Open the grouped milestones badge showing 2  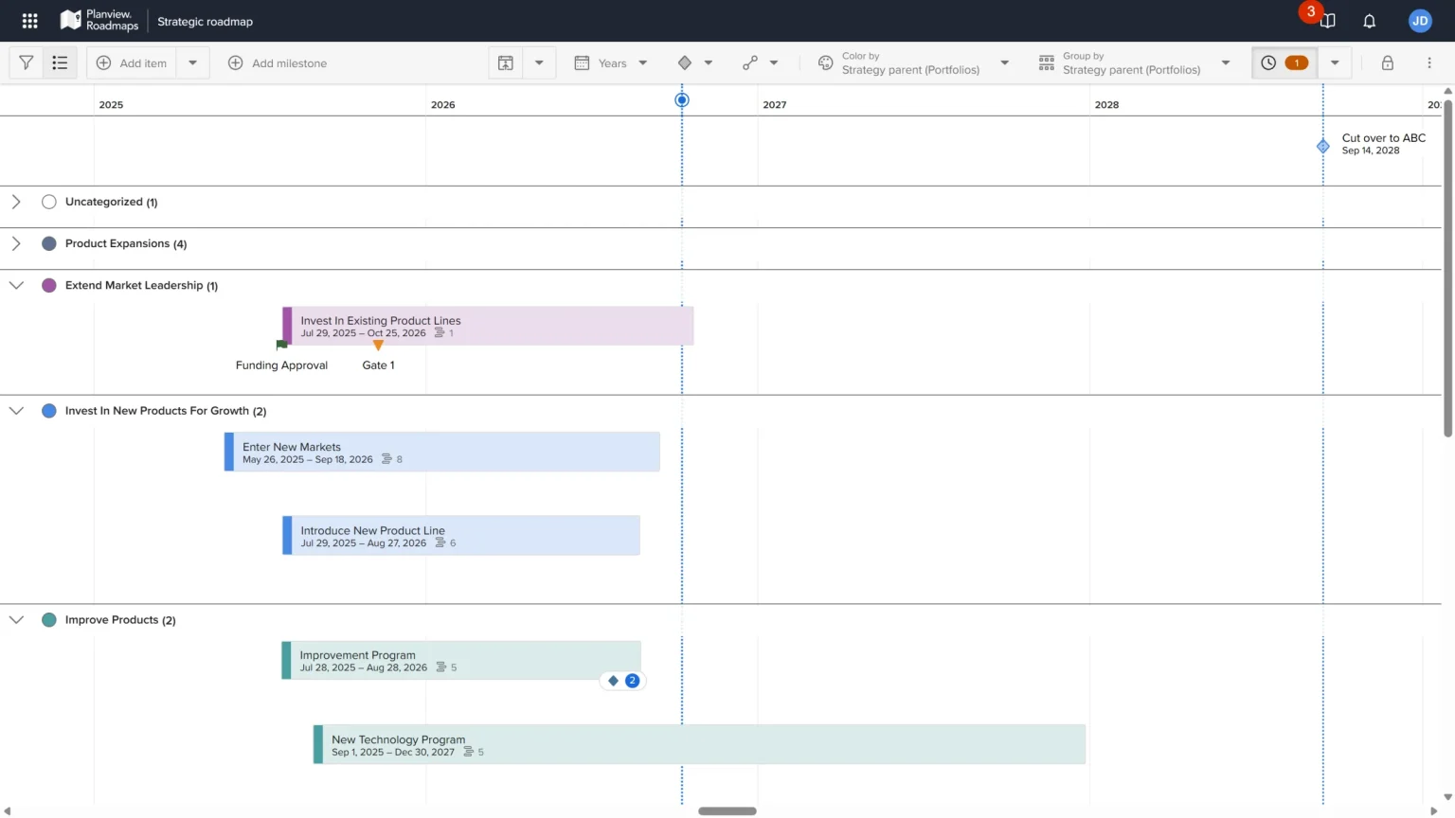coord(623,681)
